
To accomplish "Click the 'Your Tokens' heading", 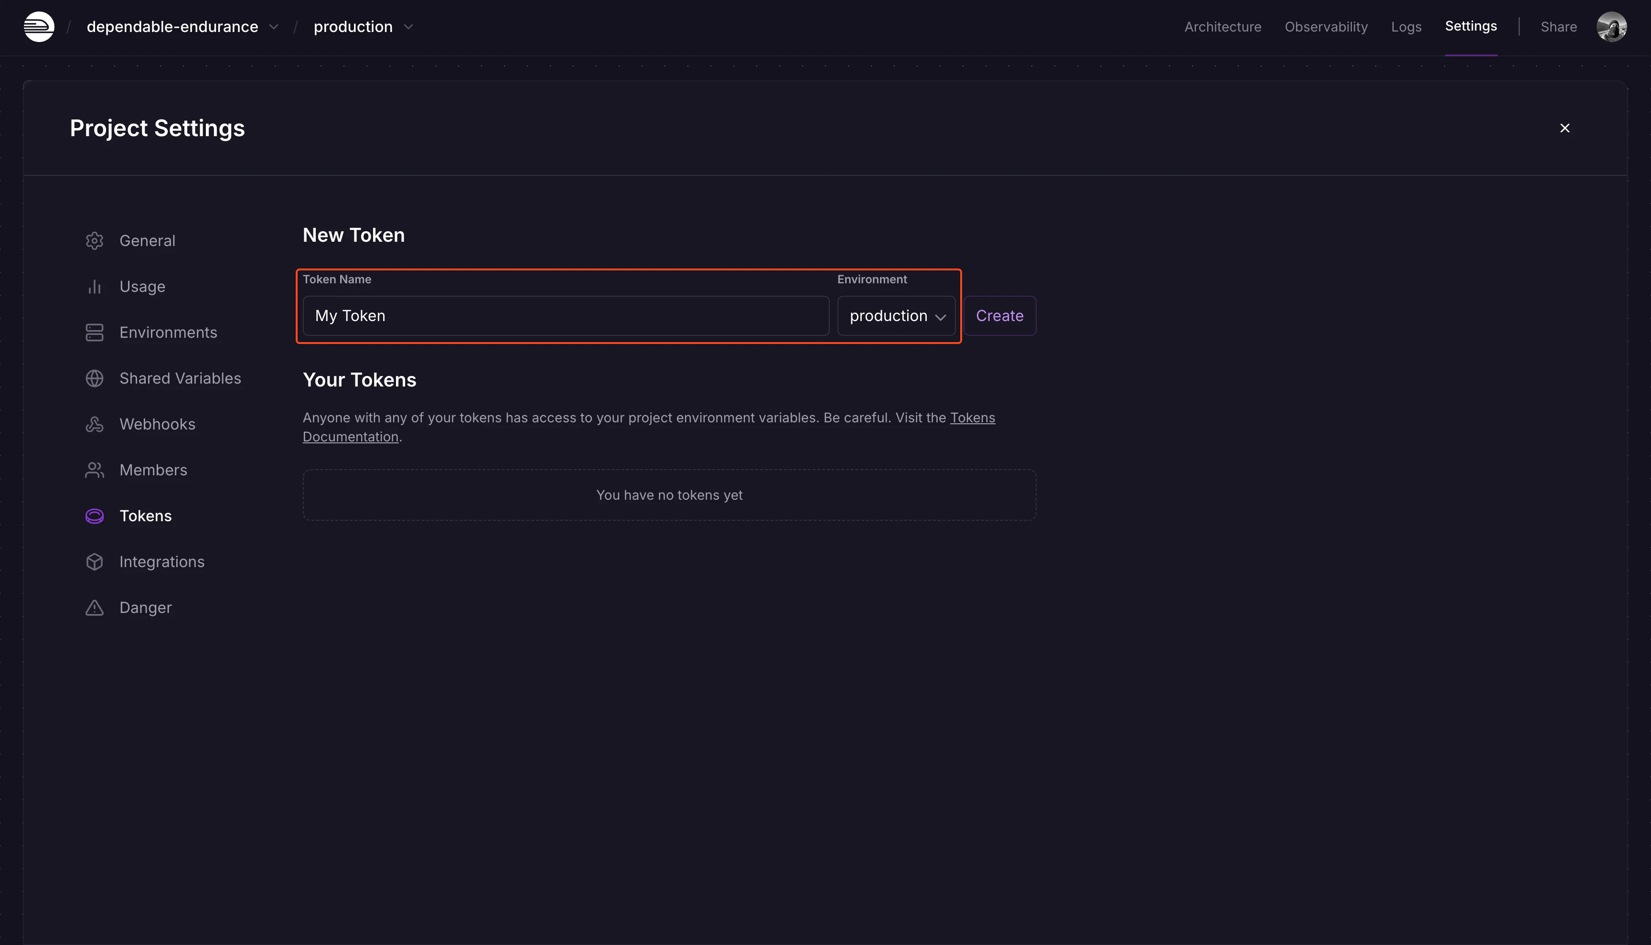I will point(360,380).
